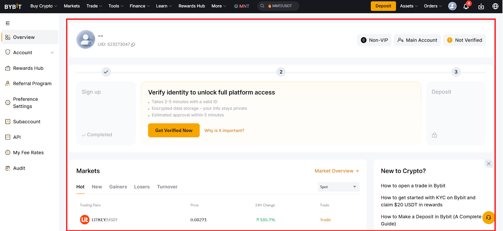
Task: Open the Spot market type dropdown
Action: tap(338, 187)
